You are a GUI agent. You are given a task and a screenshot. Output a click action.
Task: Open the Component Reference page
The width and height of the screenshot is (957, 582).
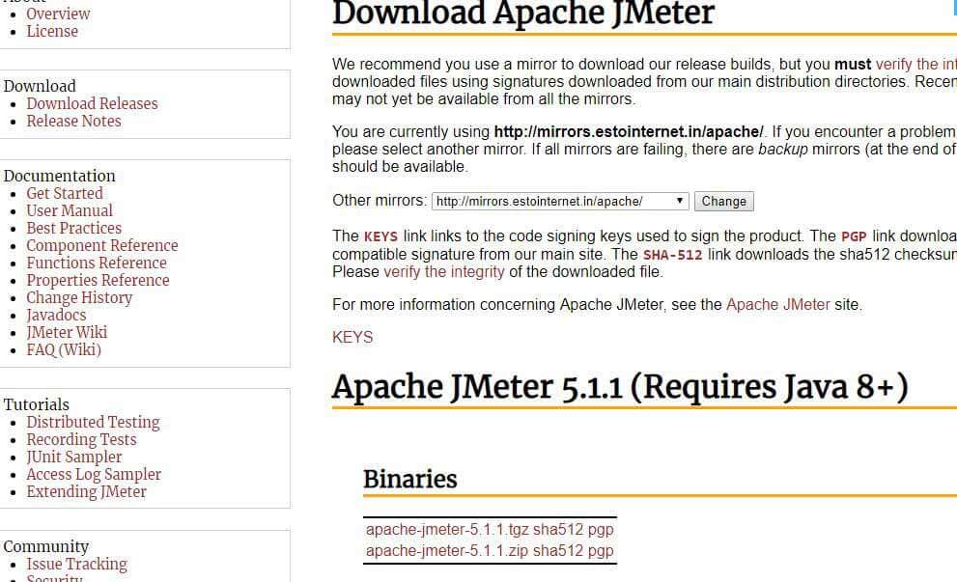click(102, 245)
